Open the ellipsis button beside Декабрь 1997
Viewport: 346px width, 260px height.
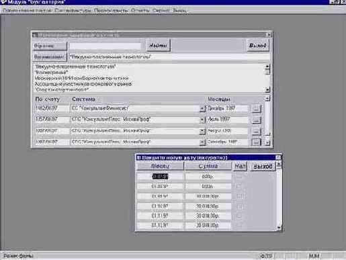pyautogui.click(x=256, y=109)
